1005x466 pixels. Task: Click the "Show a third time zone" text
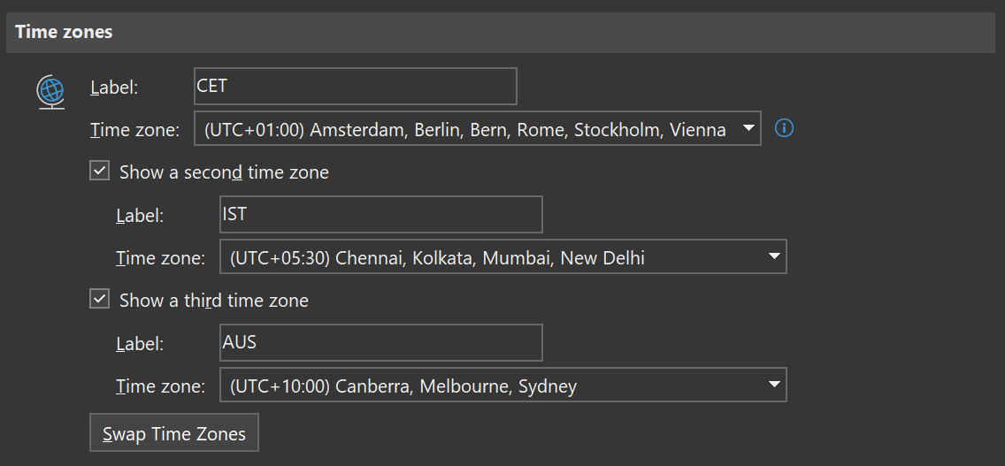pyautogui.click(x=214, y=301)
